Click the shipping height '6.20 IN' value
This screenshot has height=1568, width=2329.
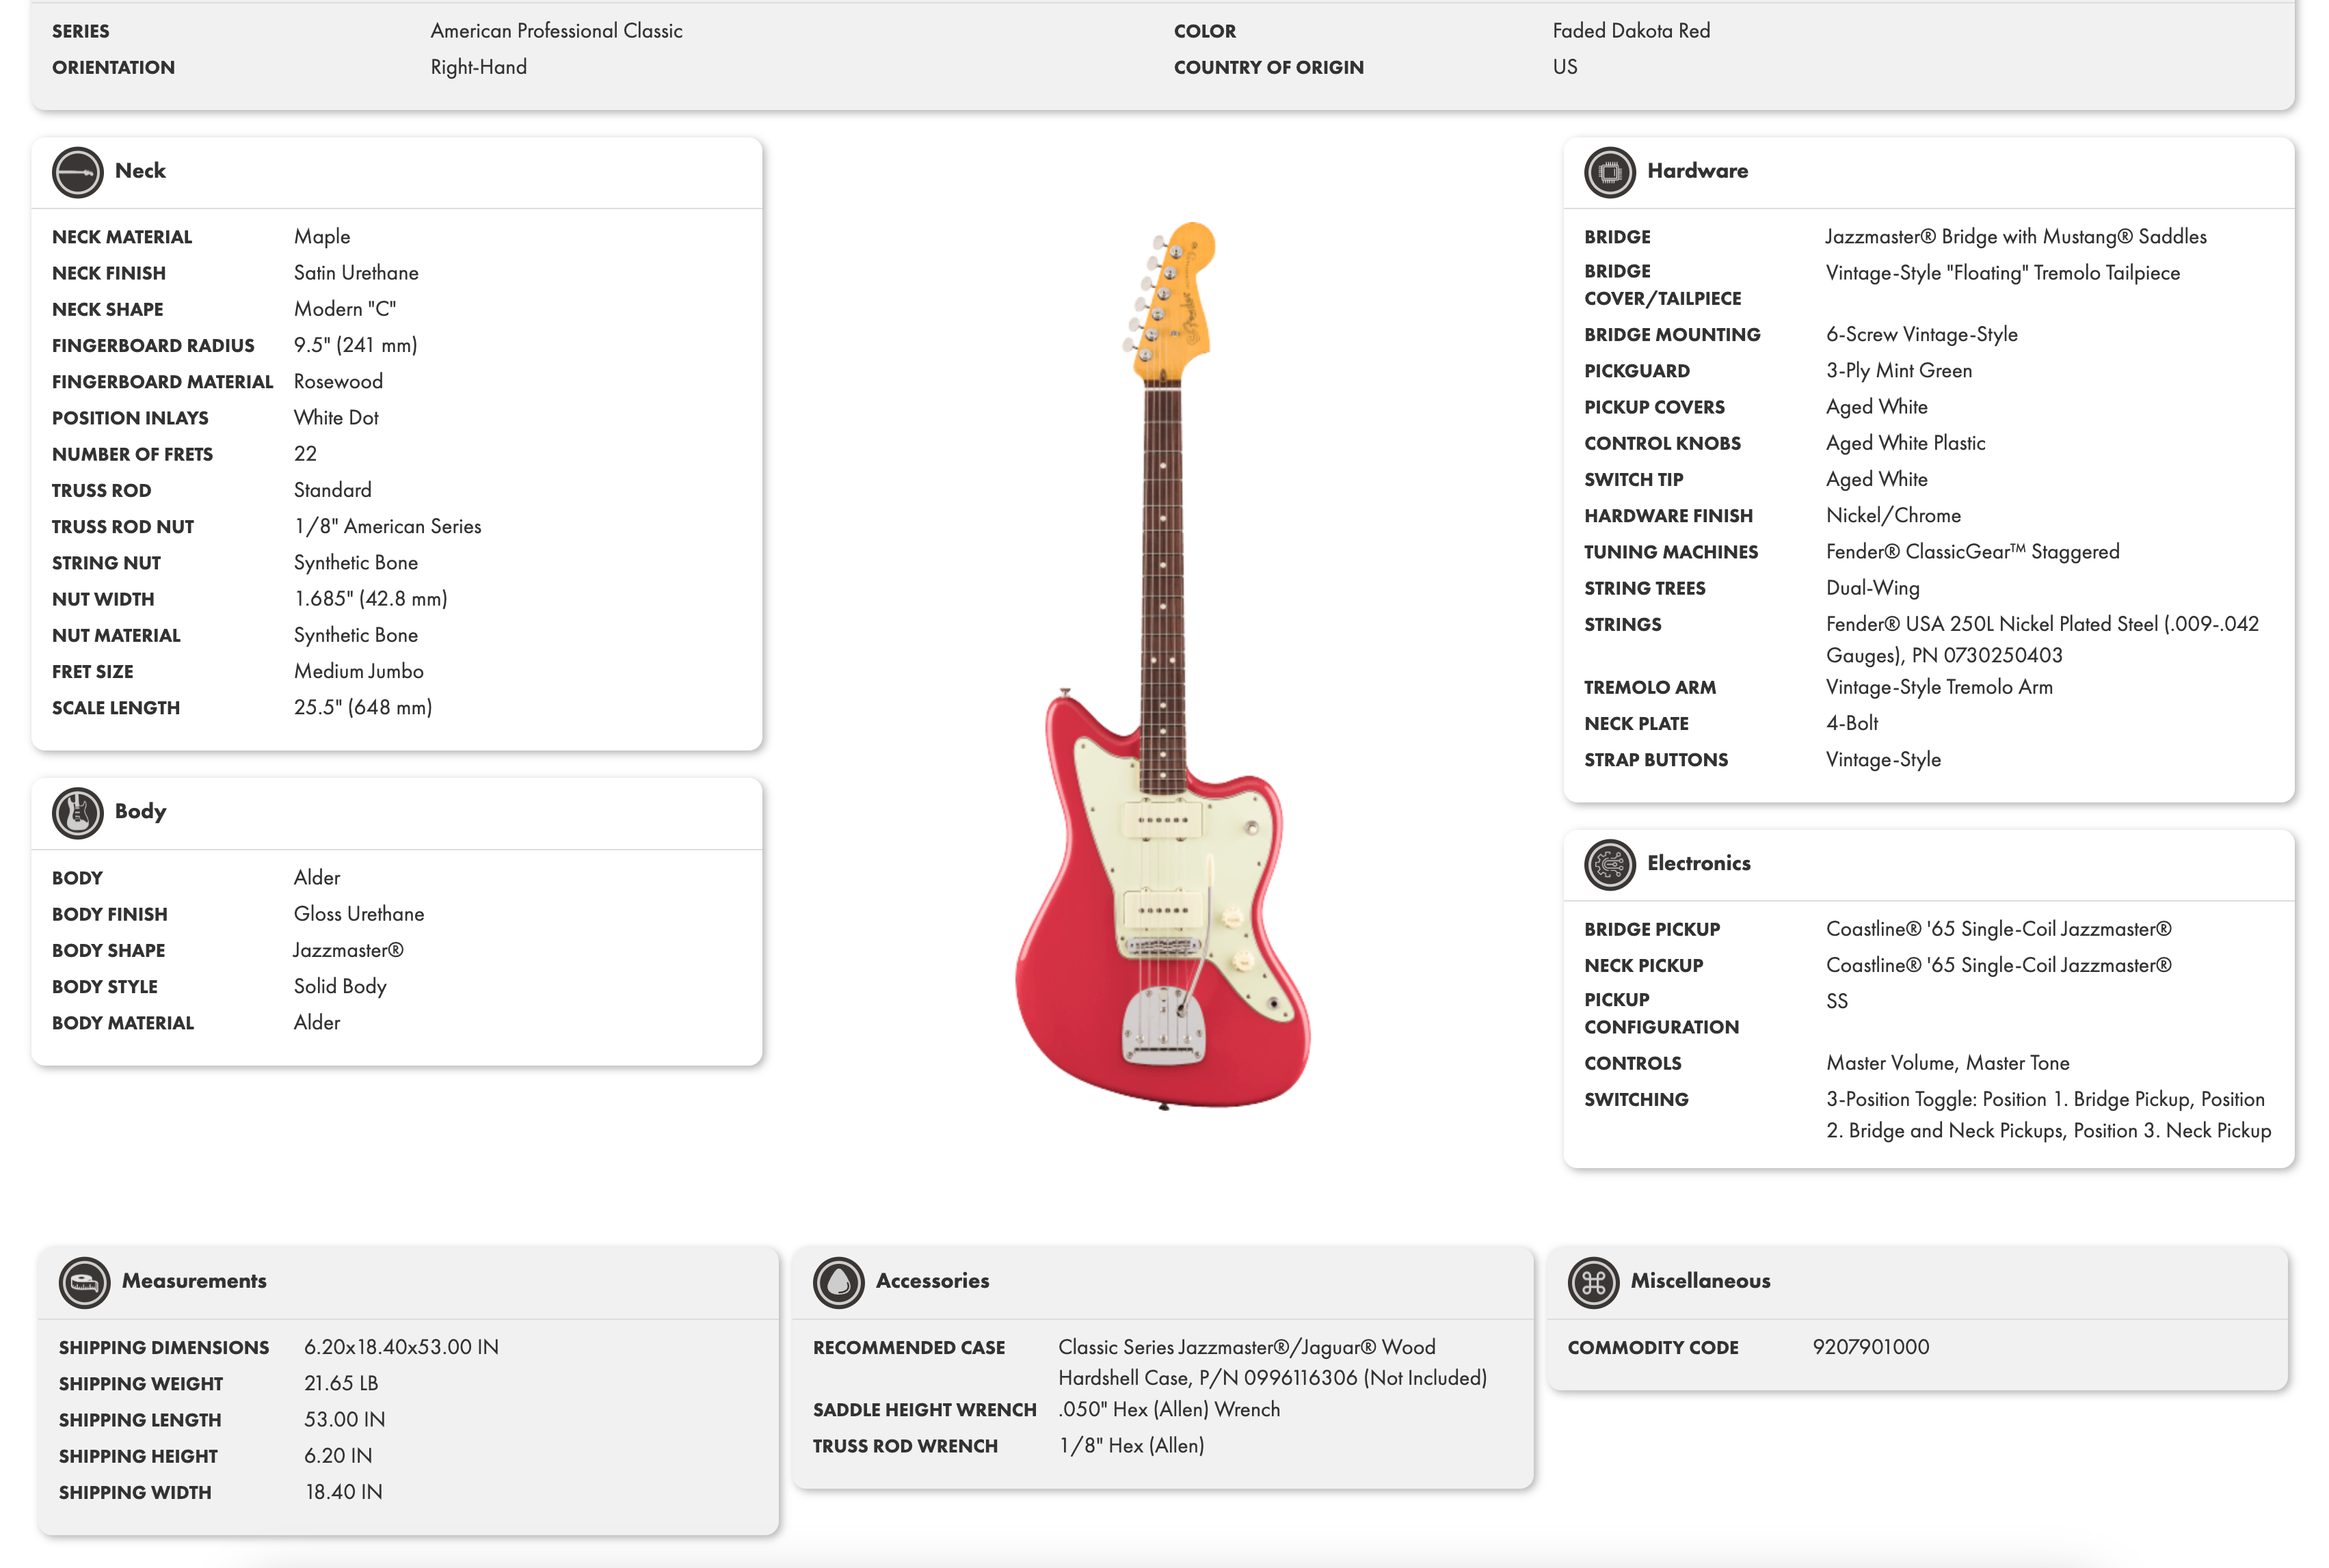pos(337,1456)
